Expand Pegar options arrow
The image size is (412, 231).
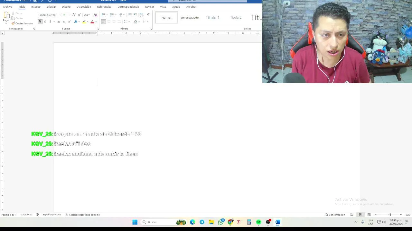[6, 23]
